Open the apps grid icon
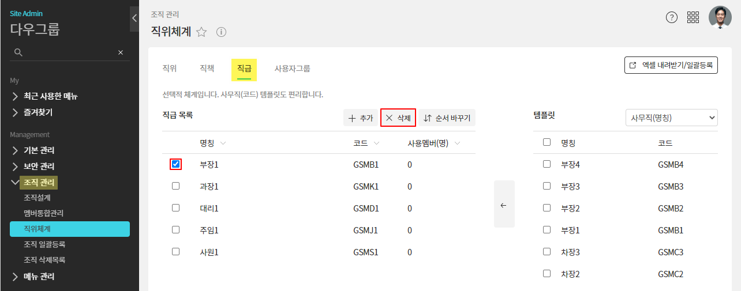Screen dimensions: 741x291 693,17
